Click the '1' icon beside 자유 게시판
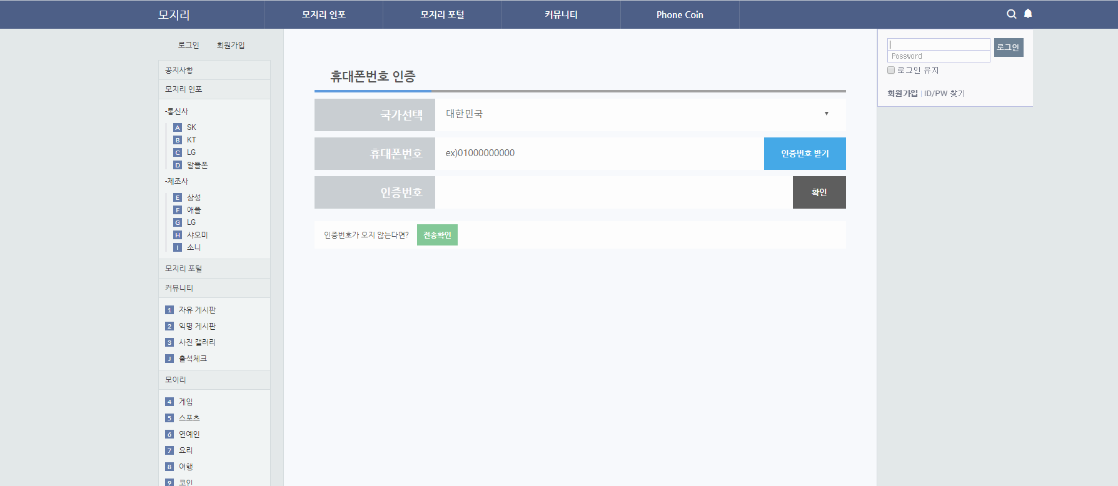This screenshot has height=486, width=1118. tap(169, 310)
